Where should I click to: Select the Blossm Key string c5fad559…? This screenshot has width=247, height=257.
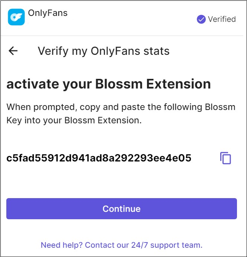point(99,158)
